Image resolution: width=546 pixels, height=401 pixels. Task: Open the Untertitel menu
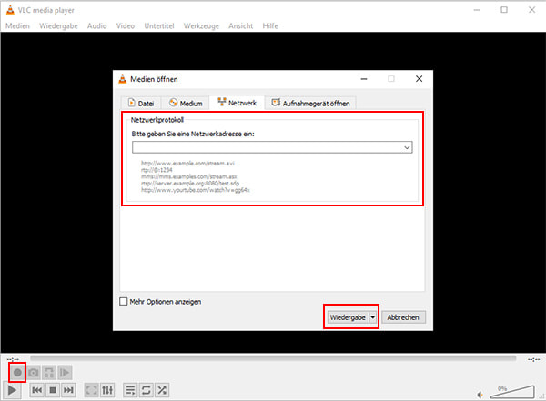[159, 25]
